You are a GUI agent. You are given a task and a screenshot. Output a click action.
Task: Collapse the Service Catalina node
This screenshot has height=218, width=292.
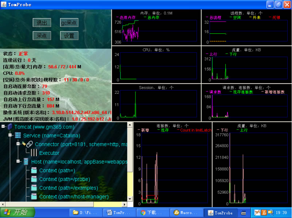click(10, 135)
